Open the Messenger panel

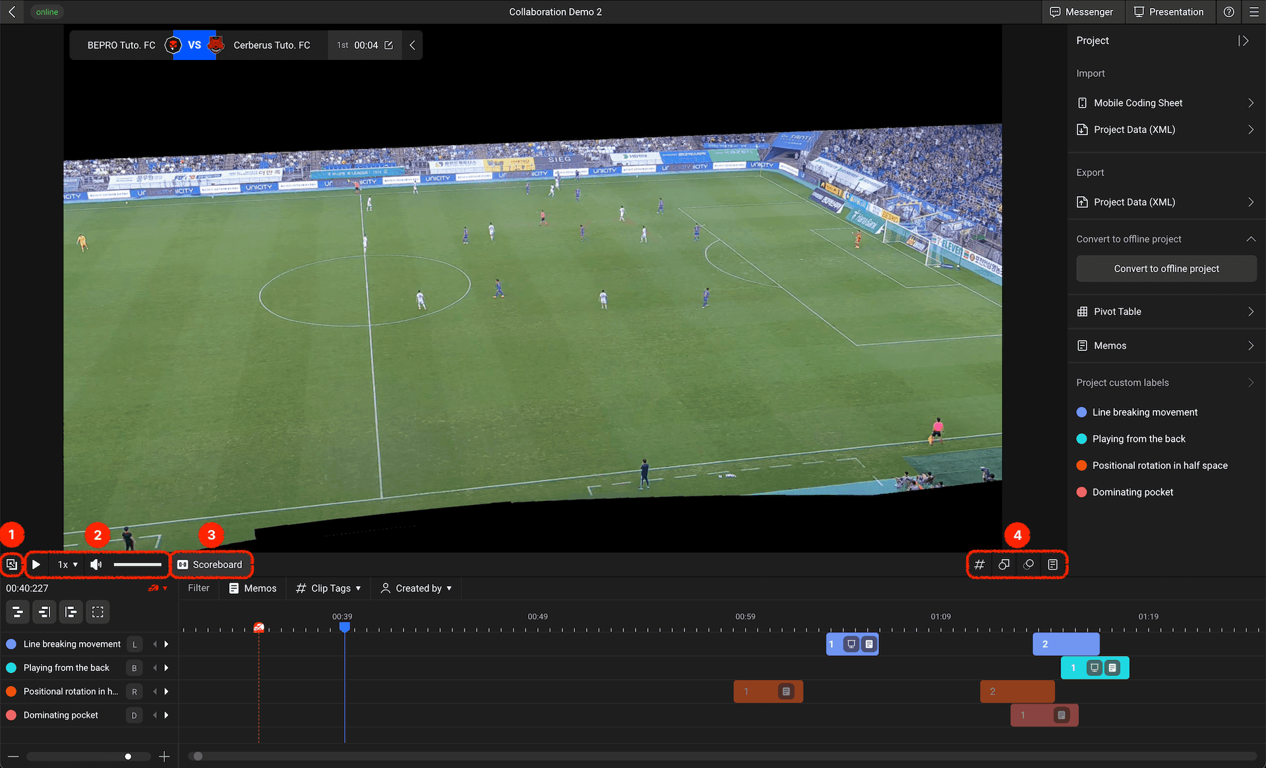point(1081,12)
